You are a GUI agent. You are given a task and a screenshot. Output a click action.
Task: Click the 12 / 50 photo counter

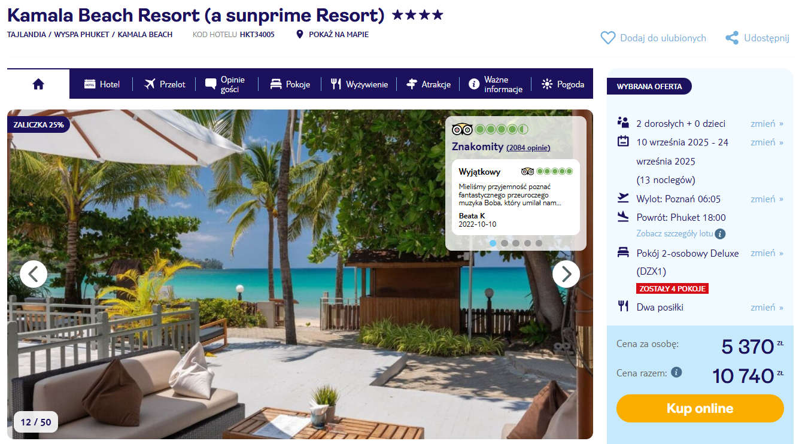pyautogui.click(x=36, y=422)
